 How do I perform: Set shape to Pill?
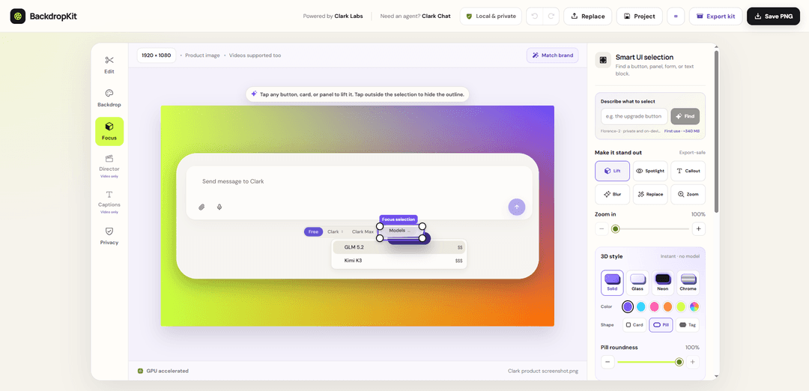tap(661, 325)
